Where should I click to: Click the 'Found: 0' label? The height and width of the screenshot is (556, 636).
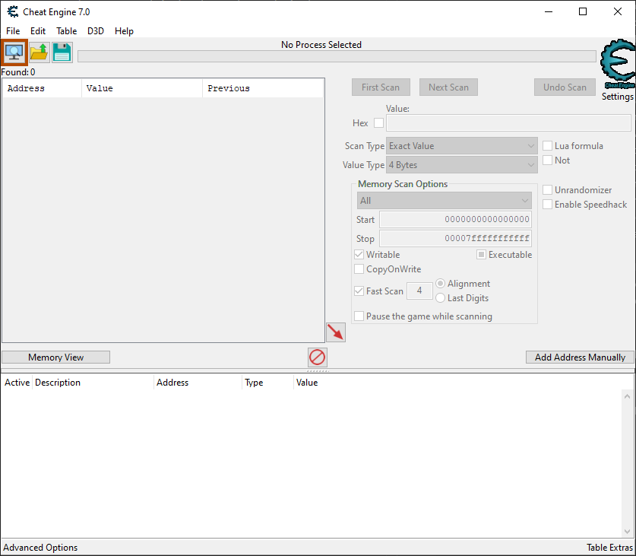point(18,72)
